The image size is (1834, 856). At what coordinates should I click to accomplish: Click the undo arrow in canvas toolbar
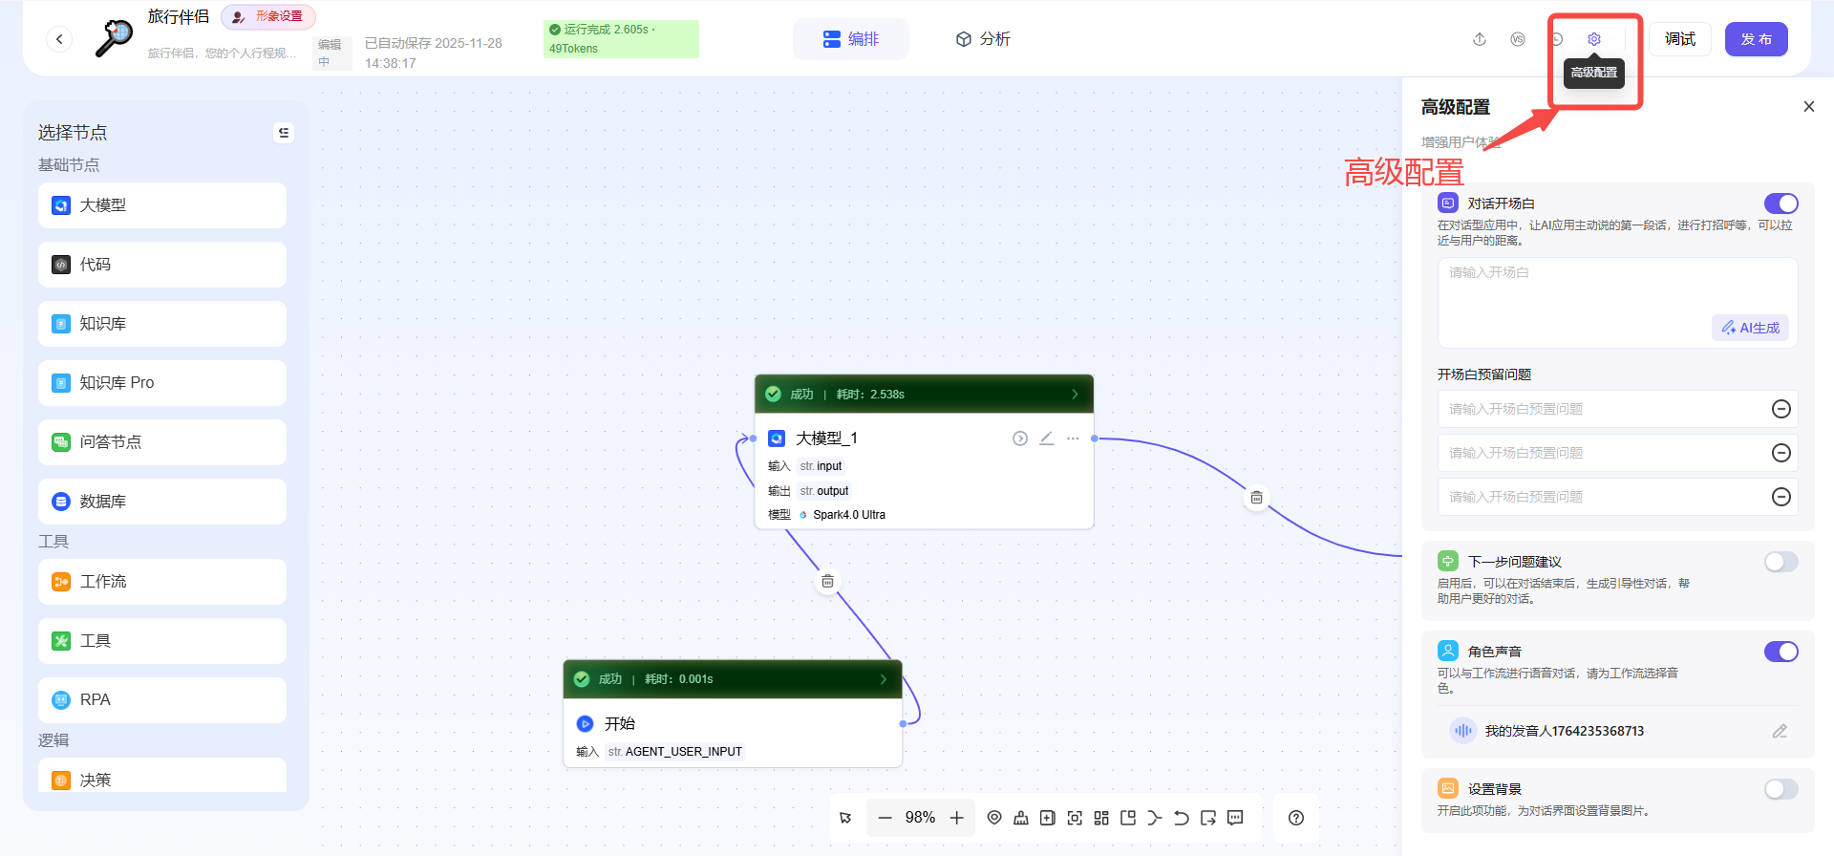point(1182,818)
